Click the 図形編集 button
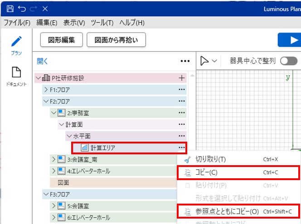 [61, 40]
